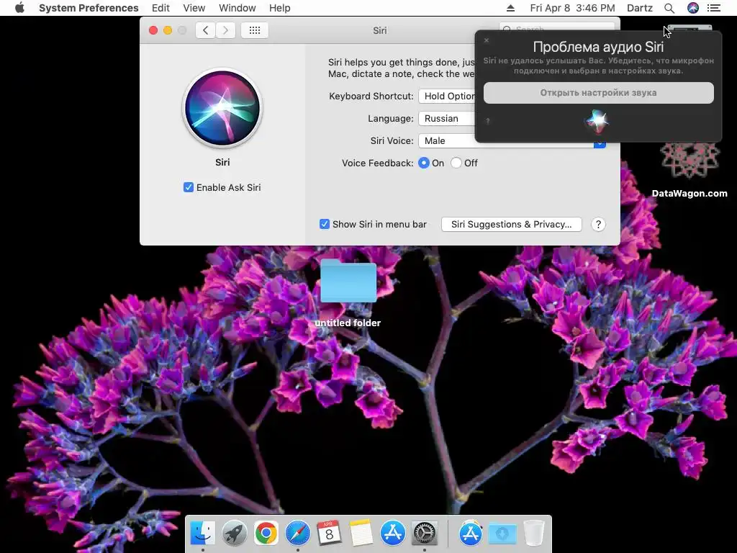
Task: Open the Dartz user menu
Action: [x=639, y=8]
